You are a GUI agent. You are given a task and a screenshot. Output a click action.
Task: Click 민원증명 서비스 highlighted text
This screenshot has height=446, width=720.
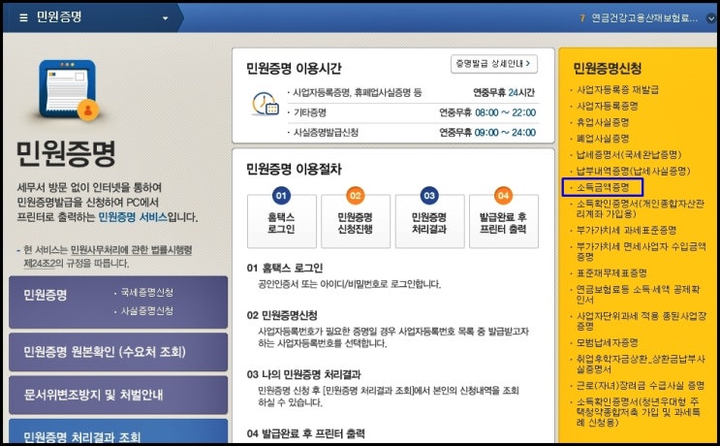coord(133,217)
